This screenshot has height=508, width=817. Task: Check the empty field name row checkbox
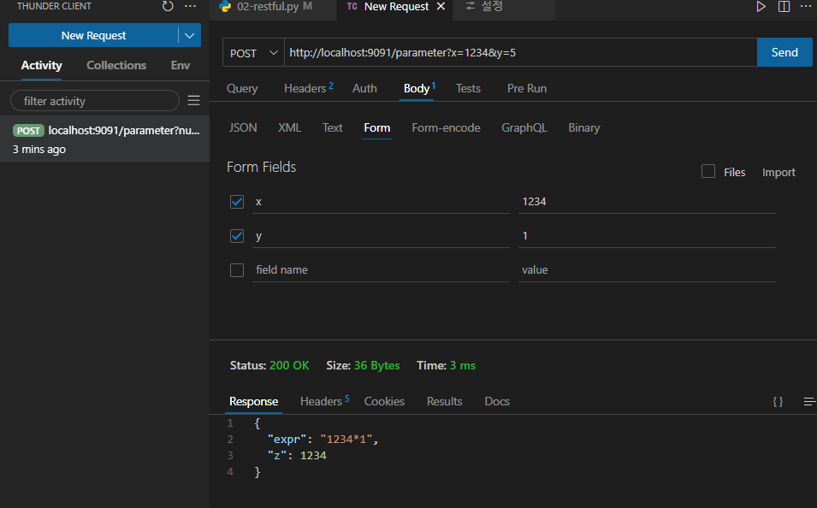pos(237,270)
